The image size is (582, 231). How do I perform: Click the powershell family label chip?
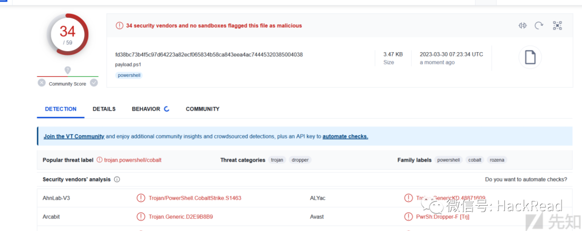coord(449,160)
